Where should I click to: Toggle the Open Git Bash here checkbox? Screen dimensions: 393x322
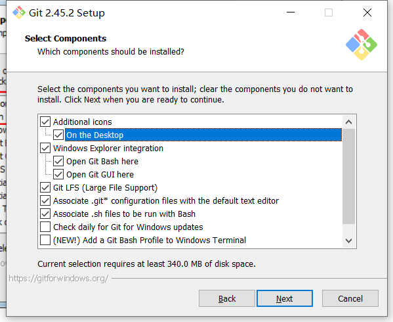(x=58, y=162)
